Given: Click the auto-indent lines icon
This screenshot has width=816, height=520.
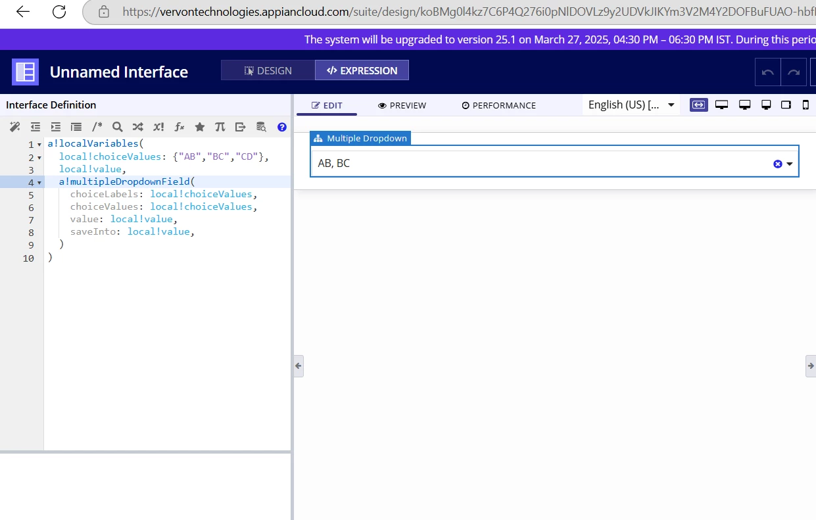Looking at the screenshot, I should [x=76, y=127].
